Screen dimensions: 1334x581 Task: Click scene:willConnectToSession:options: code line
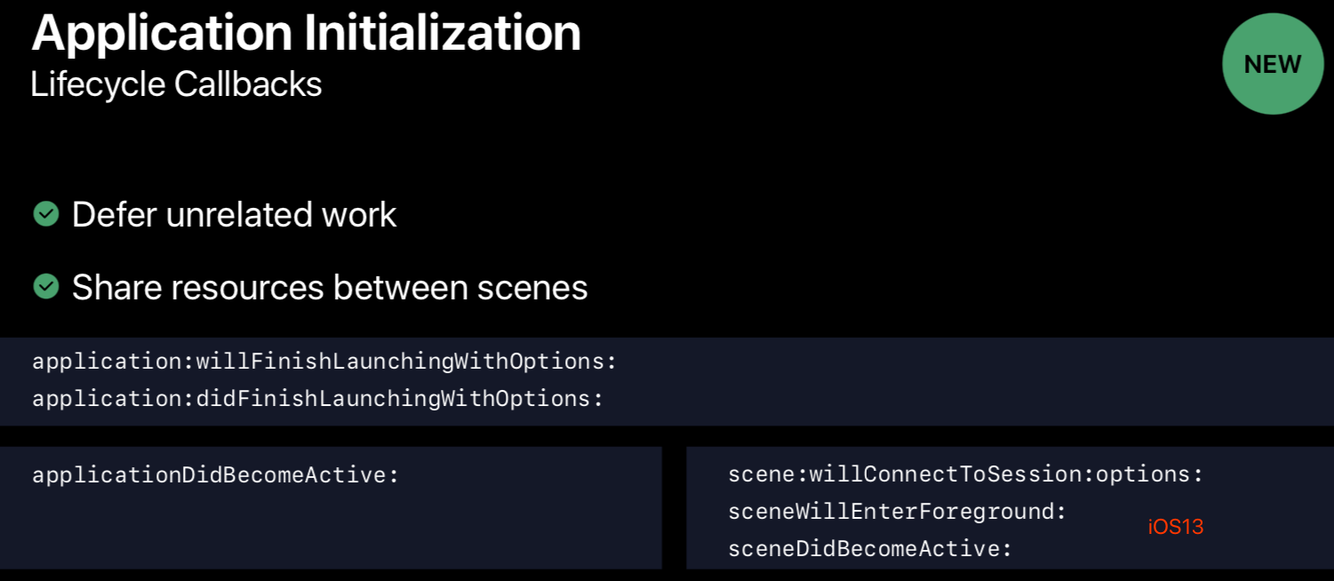[x=966, y=474]
